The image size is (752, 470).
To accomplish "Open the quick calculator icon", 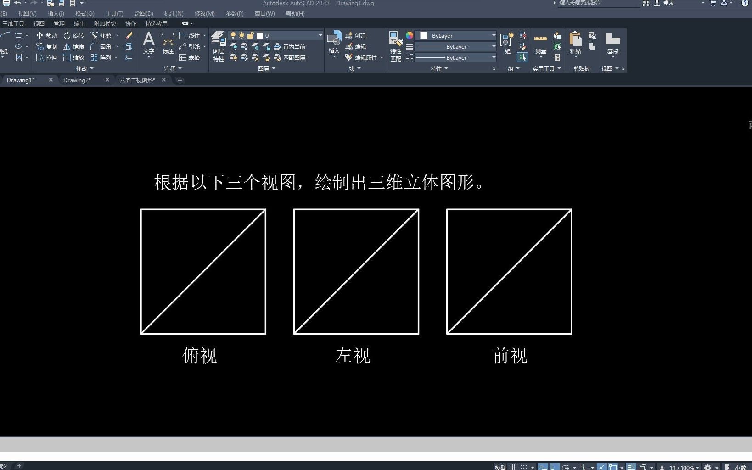I will (x=557, y=57).
